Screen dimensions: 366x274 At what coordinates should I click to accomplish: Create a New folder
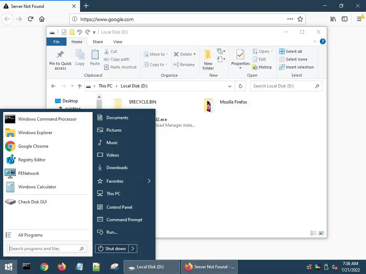point(208,60)
